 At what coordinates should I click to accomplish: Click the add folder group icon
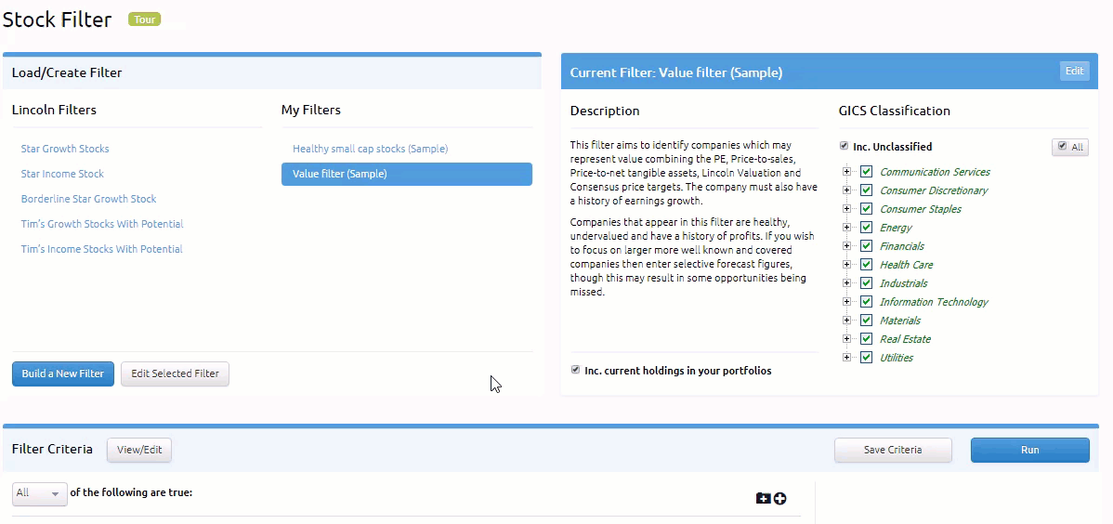pyautogui.click(x=763, y=498)
